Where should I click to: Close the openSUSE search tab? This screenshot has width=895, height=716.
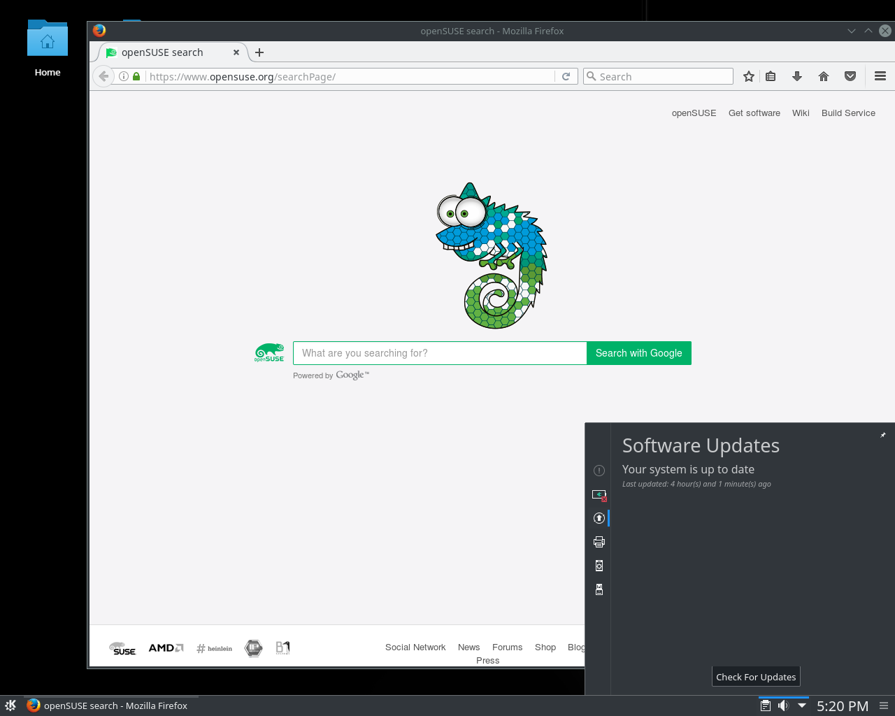pyautogui.click(x=236, y=52)
